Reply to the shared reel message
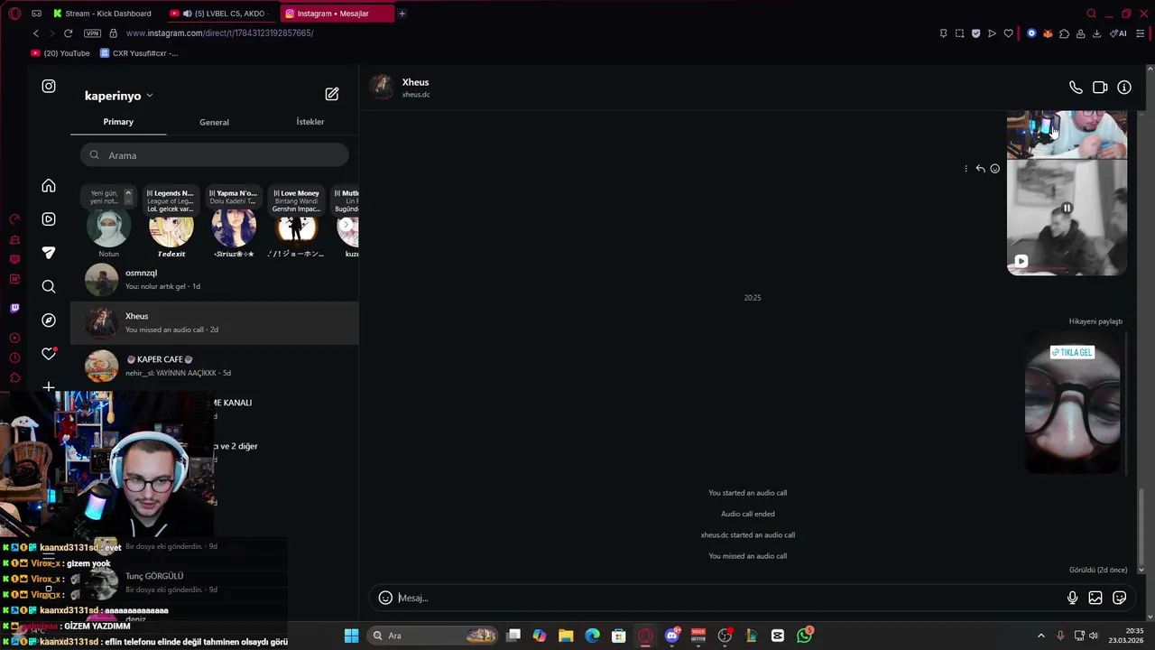This screenshot has width=1155, height=650. coord(980,169)
